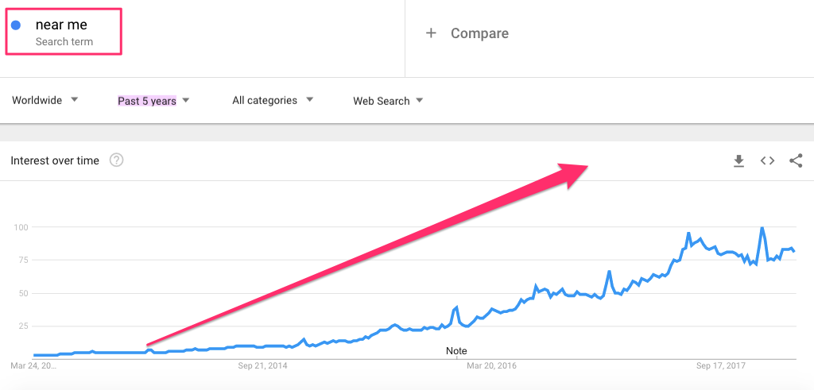Click the Note marker on the chart
This screenshot has height=390, width=814.
pyautogui.click(x=456, y=351)
